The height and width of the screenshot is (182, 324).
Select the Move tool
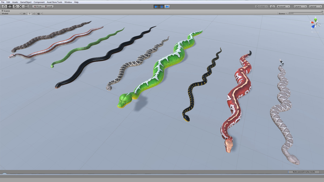pos(10,6)
